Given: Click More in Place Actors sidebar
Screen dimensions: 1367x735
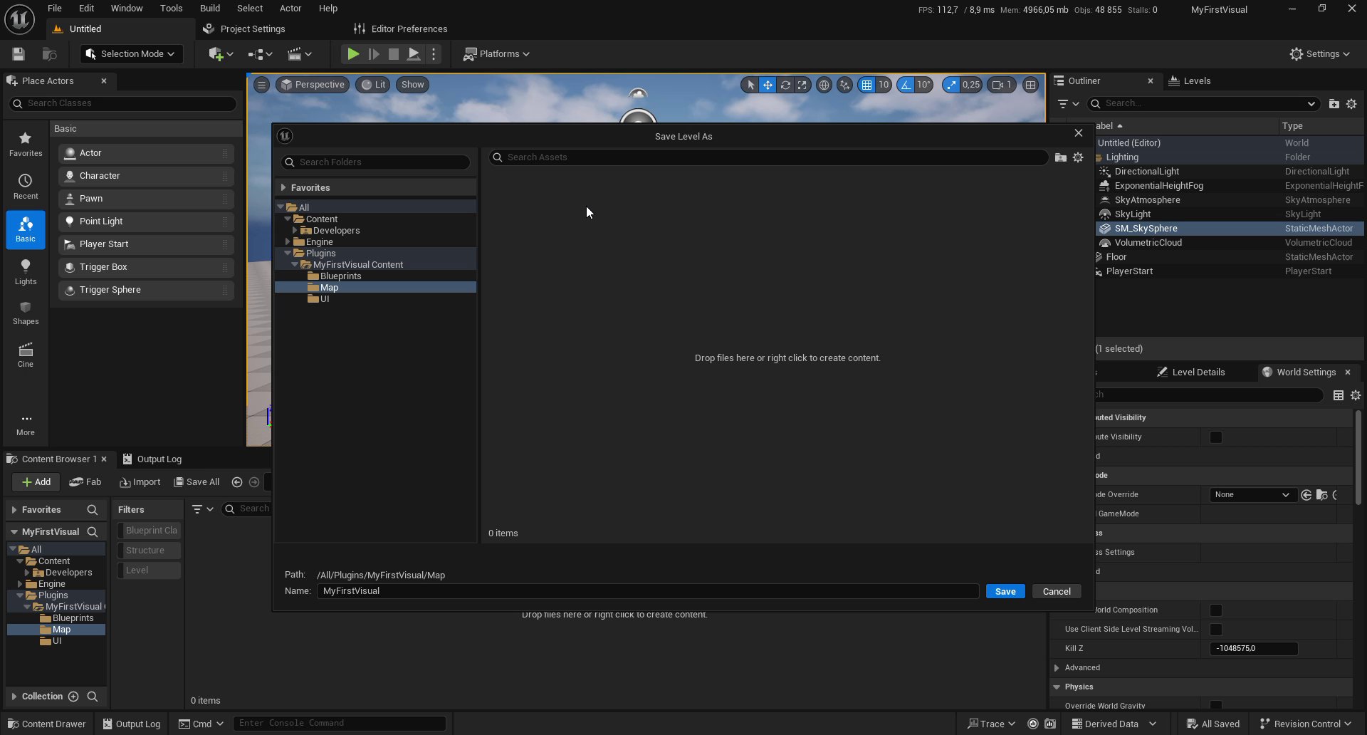Looking at the screenshot, I should (26, 424).
